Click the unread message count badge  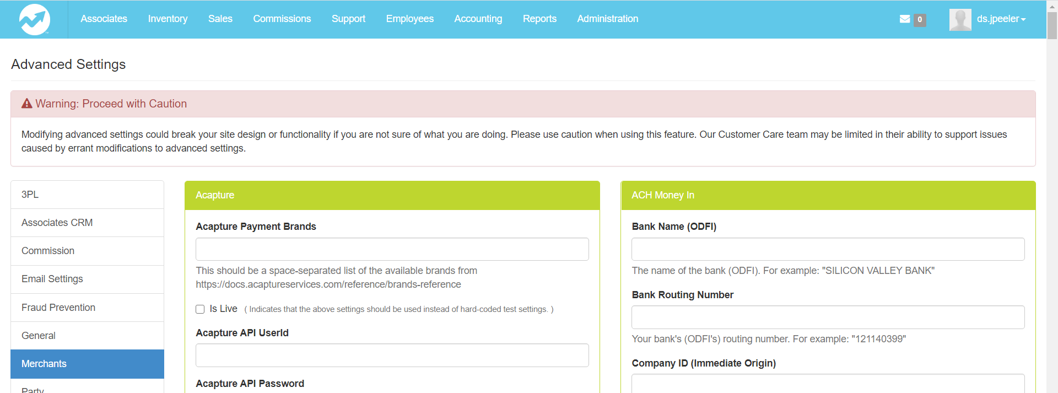click(x=920, y=20)
